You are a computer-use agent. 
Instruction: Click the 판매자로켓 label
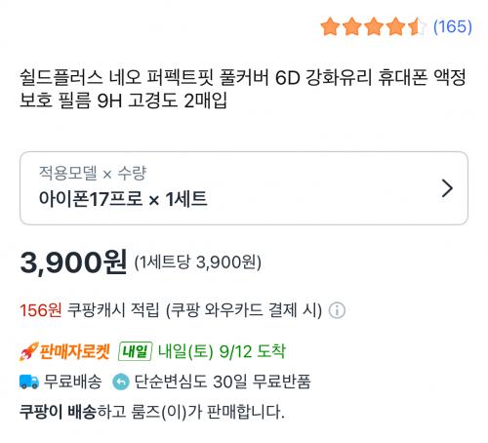click(x=75, y=351)
